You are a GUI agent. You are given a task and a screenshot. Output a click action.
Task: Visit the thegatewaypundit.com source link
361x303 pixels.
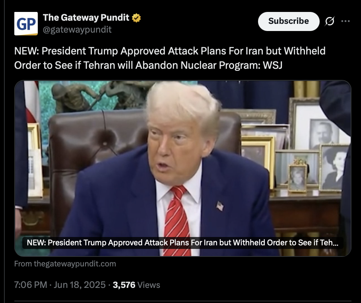(65, 264)
